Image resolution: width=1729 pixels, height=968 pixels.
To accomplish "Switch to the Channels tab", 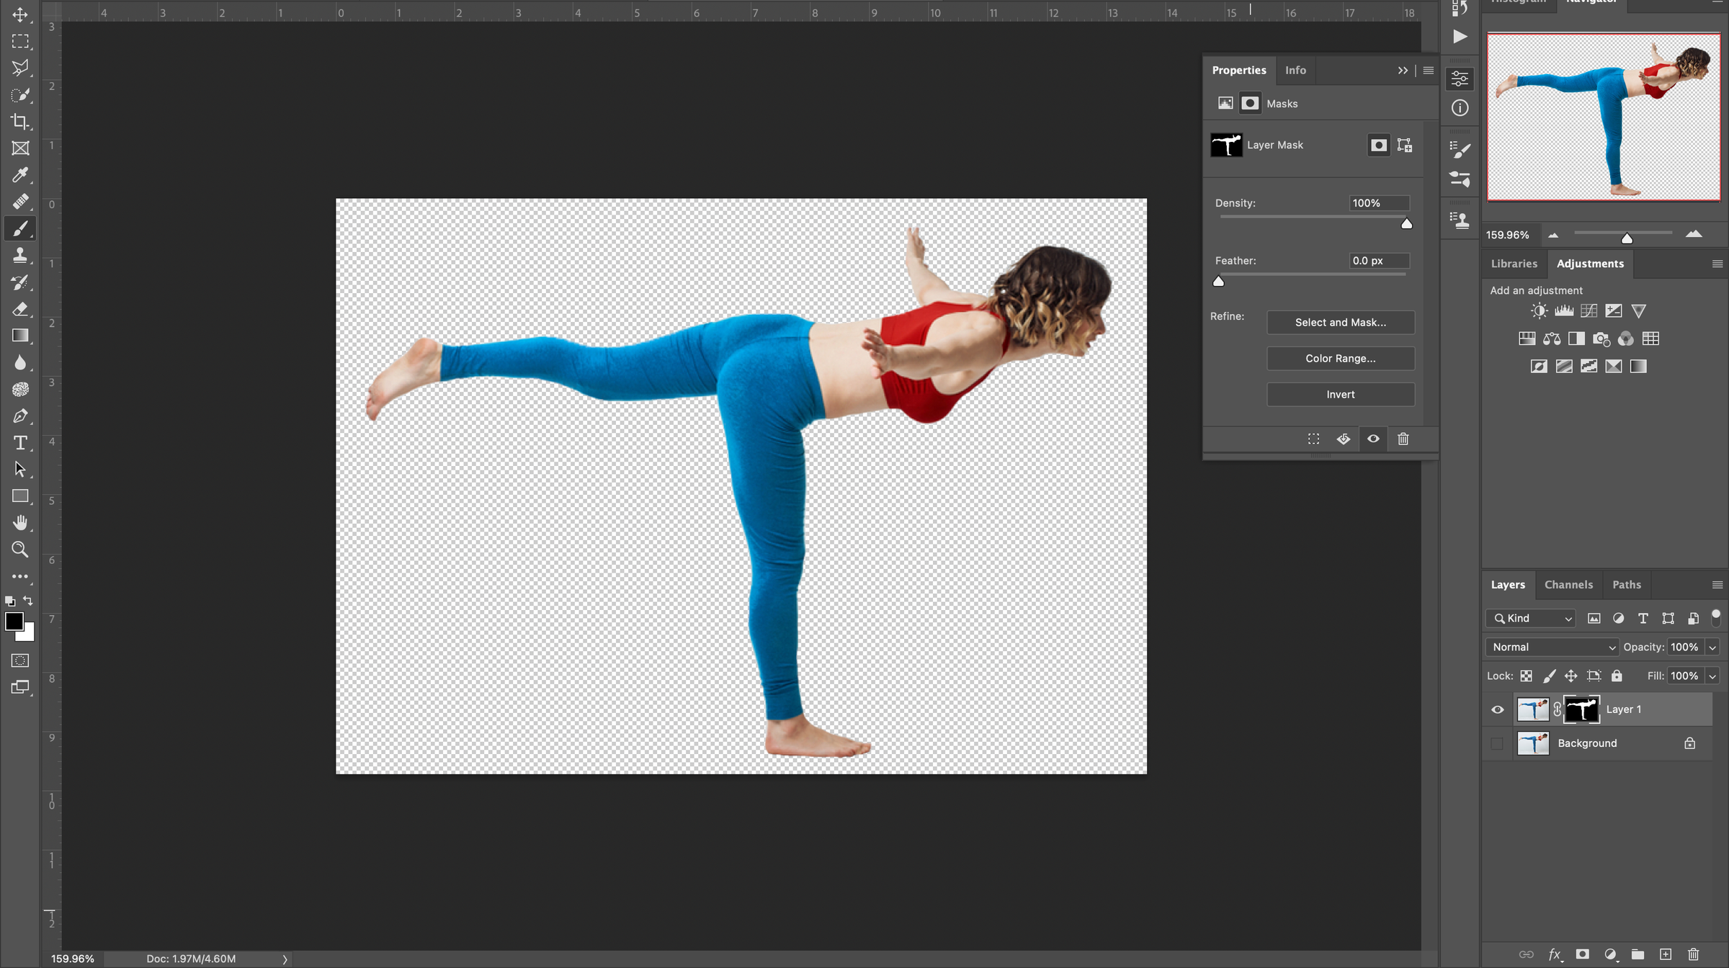I will point(1569,584).
